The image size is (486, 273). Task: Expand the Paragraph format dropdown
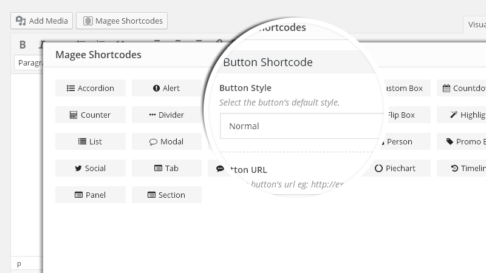coord(29,63)
